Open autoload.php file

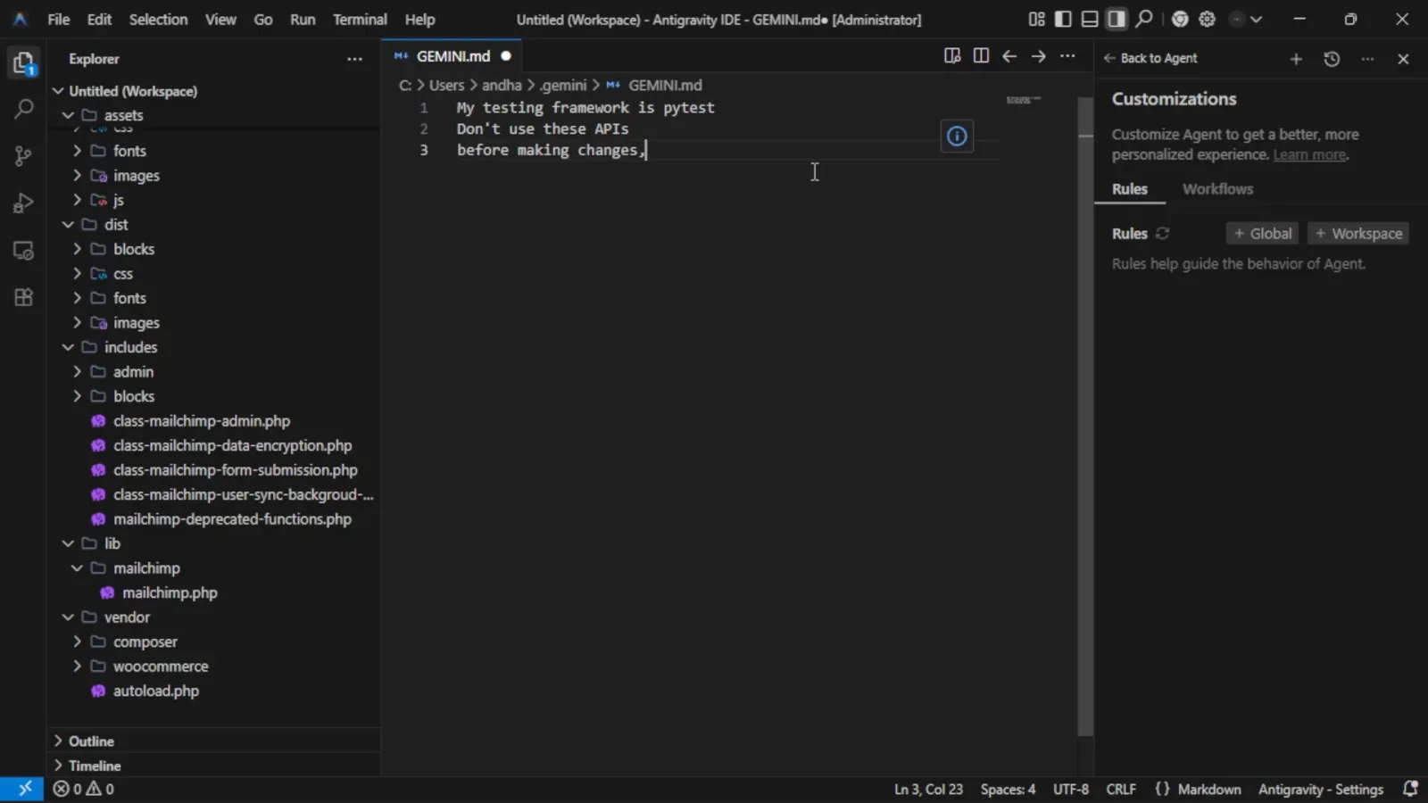pyautogui.click(x=156, y=691)
